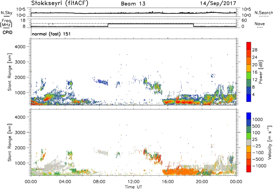Pick the red swatch above 28 dB
This screenshot has height=189, width=273.
click(x=249, y=46)
